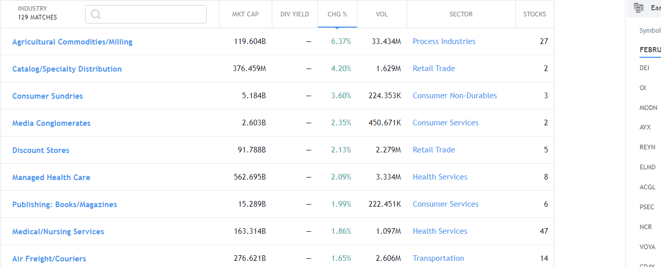Screen dimensions: 661x267
Task: Click change value 2.13%
Action: 341,150
